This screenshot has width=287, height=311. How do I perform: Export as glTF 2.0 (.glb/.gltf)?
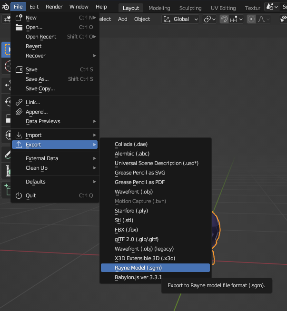click(x=155, y=239)
